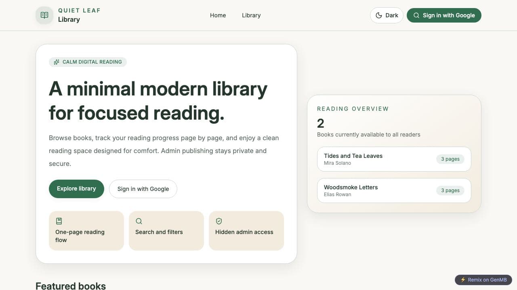Toggle Dark mode
Image resolution: width=517 pixels, height=290 pixels.
(x=387, y=15)
